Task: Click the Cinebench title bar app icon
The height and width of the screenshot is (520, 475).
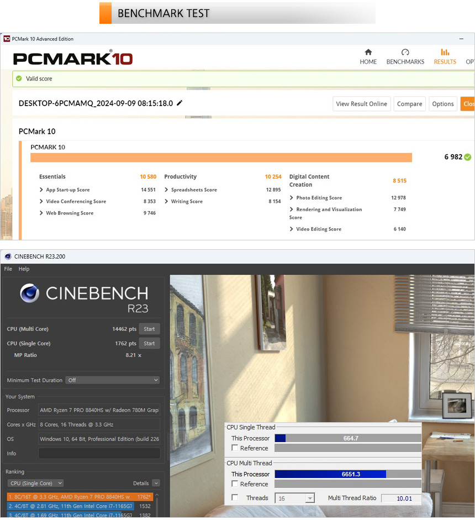Action: point(7,257)
